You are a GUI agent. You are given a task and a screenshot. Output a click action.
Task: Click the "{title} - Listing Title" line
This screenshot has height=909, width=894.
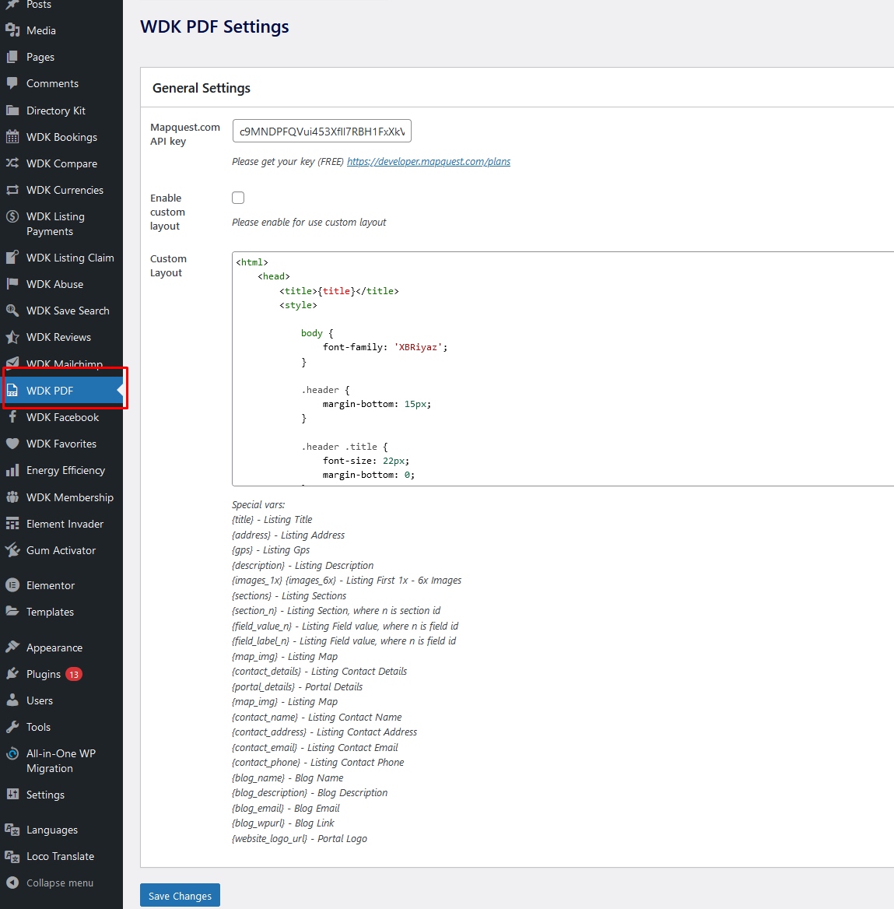point(272,520)
